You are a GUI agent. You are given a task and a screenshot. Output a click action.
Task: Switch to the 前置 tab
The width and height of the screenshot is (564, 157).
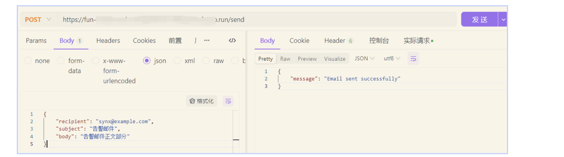tap(175, 41)
